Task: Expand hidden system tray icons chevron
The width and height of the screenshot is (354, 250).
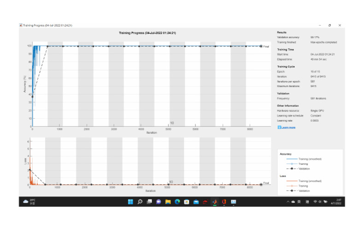Action: pyautogui.click(x=289, y=202)
